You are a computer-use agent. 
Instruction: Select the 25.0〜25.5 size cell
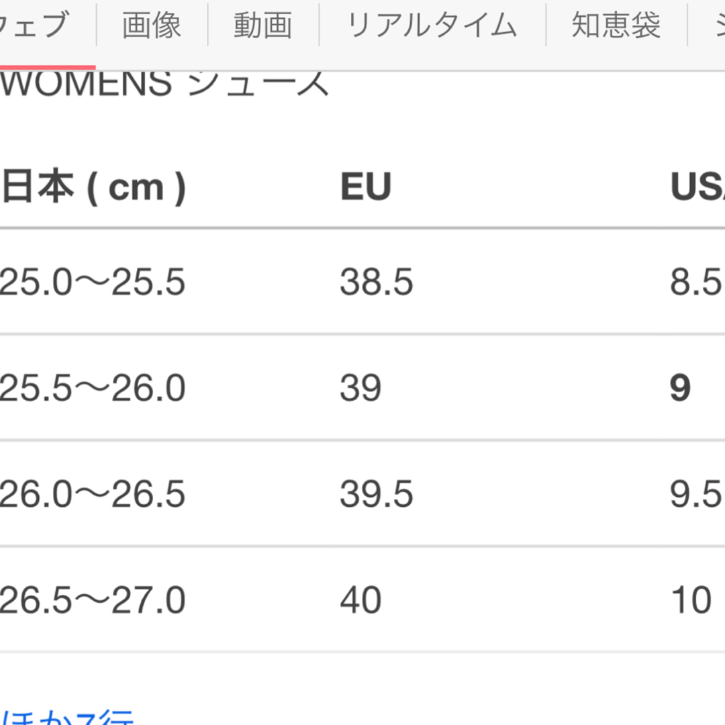click(93, 281)
